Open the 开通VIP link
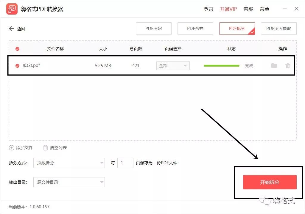The image size is (305, 214). [x=228, y=9]
